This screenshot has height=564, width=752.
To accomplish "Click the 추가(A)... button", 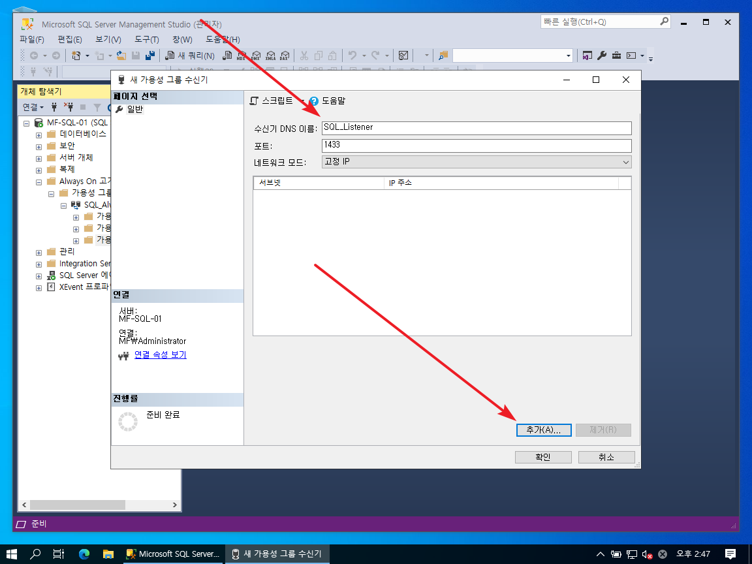I will pyautogui.click(x=544, y=430).
